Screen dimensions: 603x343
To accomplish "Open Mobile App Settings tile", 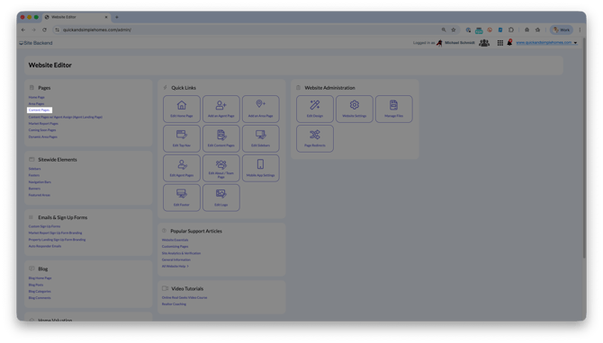I will tap(261, 168).
